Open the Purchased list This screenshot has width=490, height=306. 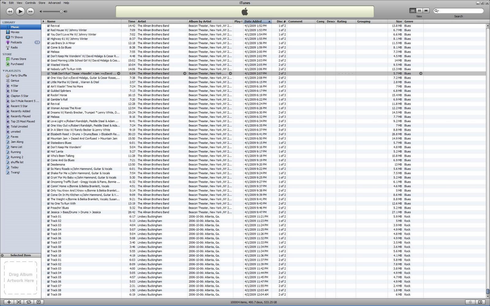(21, 64)
